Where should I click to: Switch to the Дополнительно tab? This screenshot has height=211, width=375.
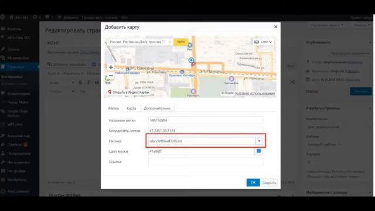point(157,108)
